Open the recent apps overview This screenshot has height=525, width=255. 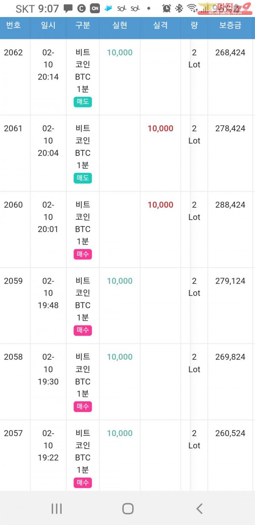(x=57, y=508)
